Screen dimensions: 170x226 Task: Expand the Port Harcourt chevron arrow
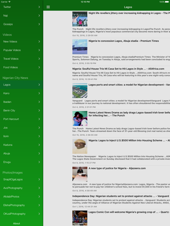coord(39,119)
